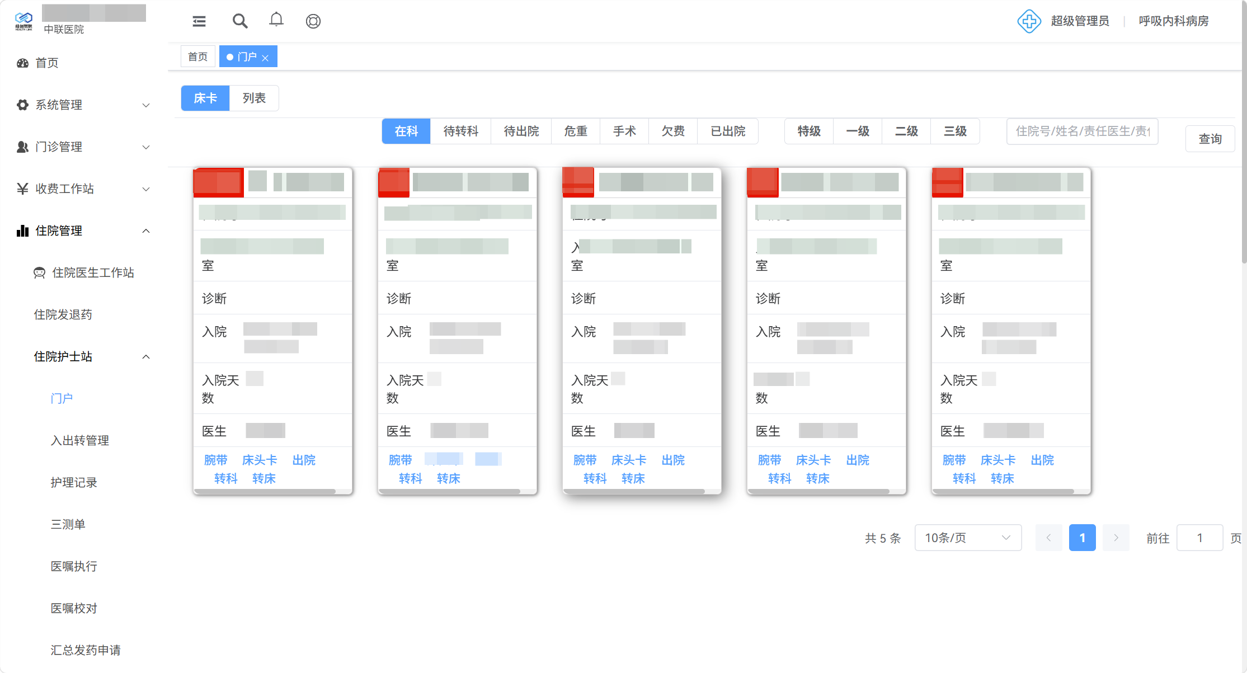
Task: Click the hospital logo icon
Action: pos(23,21)
